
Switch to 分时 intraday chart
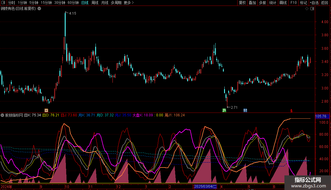(x=12, y=3)
